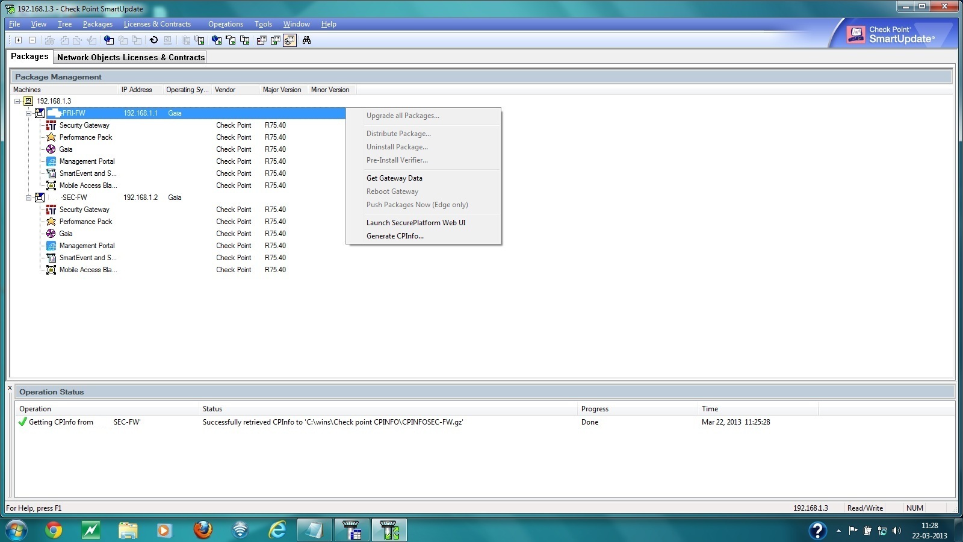The image size is (963, 542).
Task: Click the Gaia icon under SEC-FW
Action: 51,234
